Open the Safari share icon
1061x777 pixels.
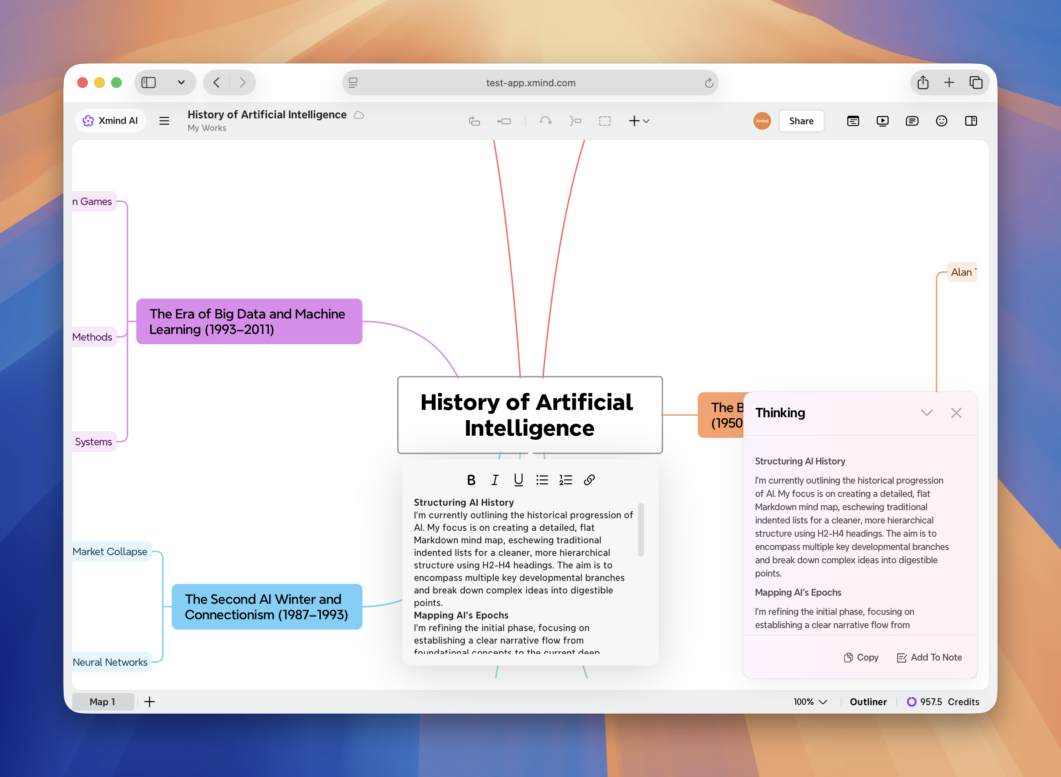tap(923, 83)
